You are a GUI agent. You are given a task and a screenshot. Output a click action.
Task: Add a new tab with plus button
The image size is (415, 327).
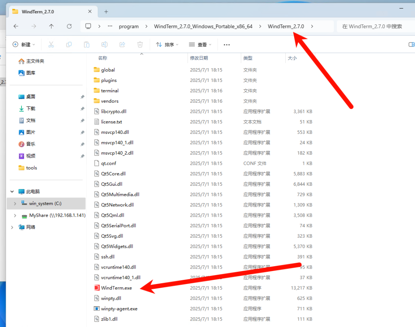tap(106, 12)
